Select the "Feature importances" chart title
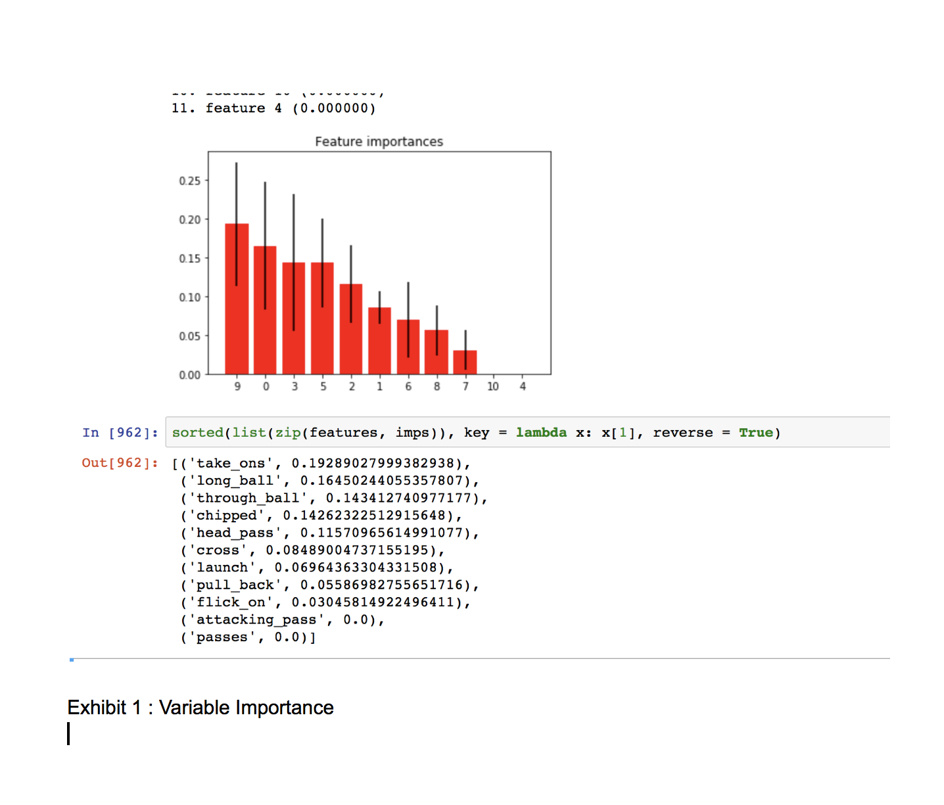 tap(379, 141)
